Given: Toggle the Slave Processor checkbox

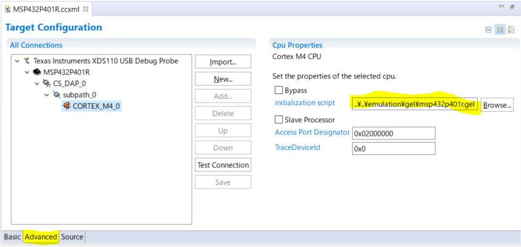Looking at the screenshot, I should 279,119.
